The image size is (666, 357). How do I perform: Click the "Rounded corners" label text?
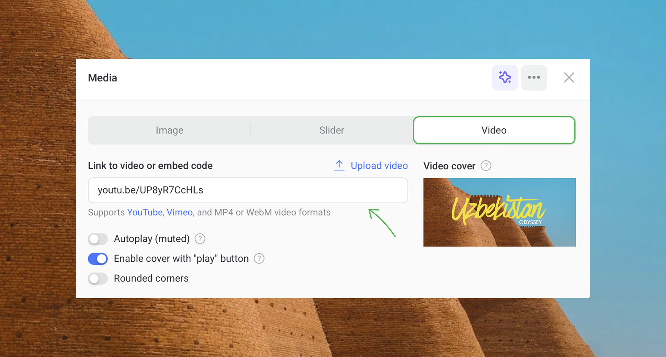pyautogui.click(x=151, y=278)
